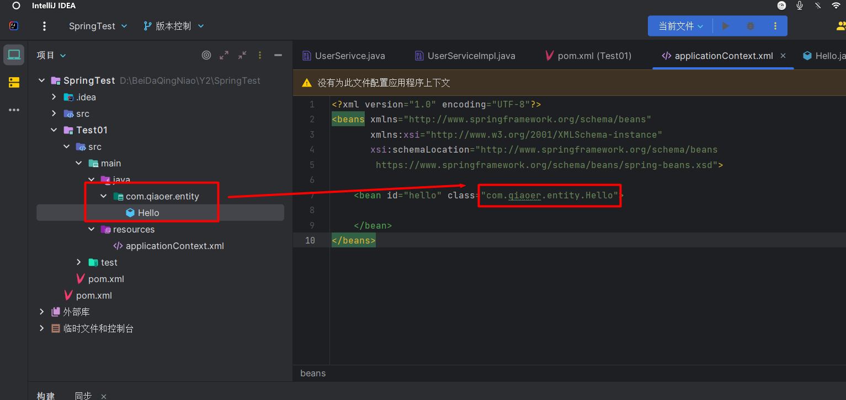Expand scratches and consoles node
Viewport: 846px width, 400px height.
[x=41, y=328]
